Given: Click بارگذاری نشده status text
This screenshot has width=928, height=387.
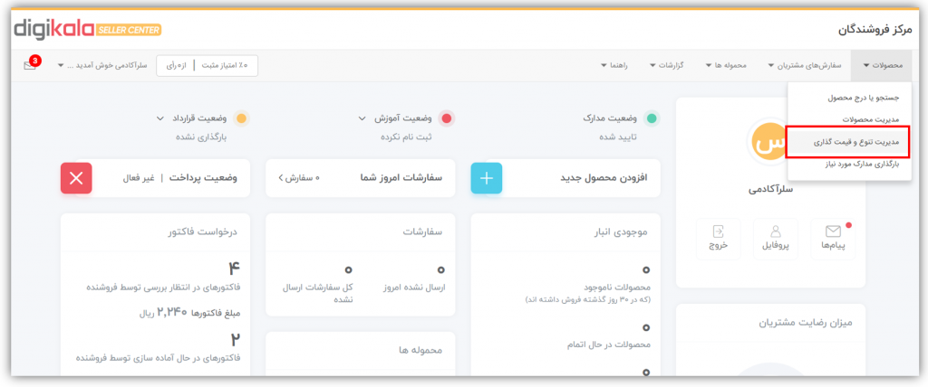Looking at the screenshot, I should 201,137.
